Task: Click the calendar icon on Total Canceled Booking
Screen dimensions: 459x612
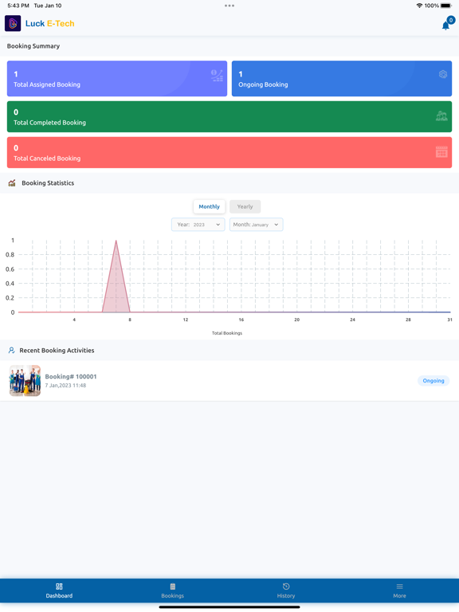Action: point(441,152)
